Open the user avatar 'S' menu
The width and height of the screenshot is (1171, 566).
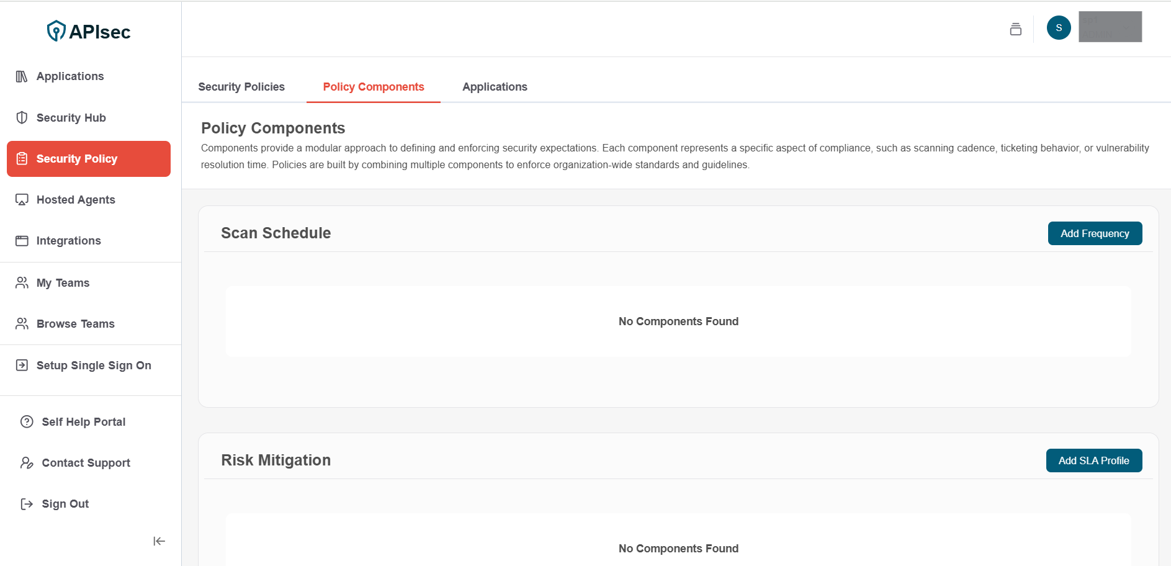click(x=1058, y=28)
